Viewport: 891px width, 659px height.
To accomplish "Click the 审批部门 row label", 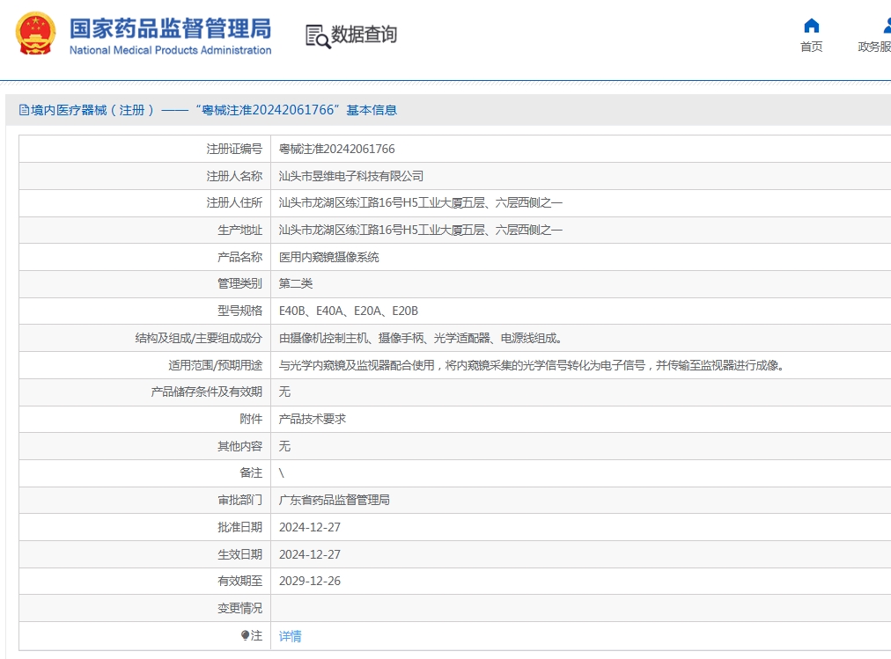I will coord(239,500).
